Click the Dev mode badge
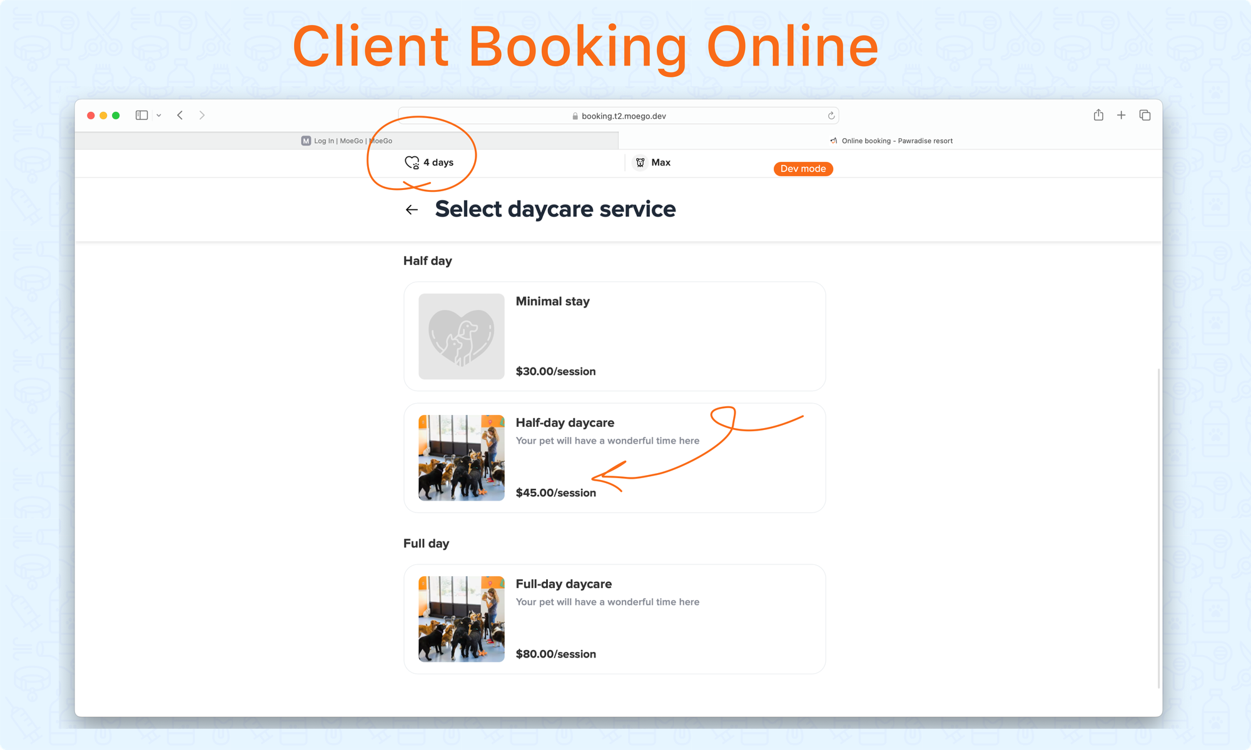 coord(803,169)
